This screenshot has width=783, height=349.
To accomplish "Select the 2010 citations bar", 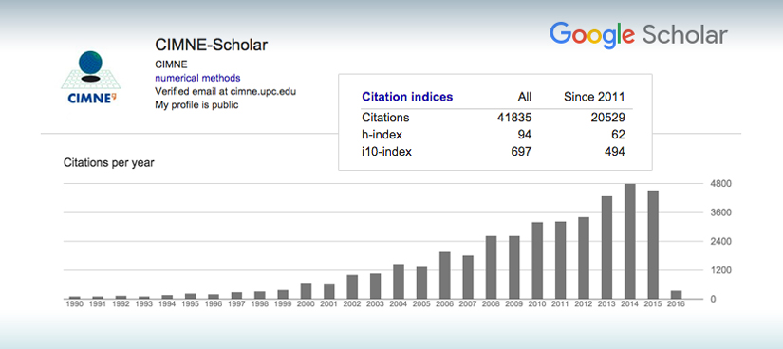I will coord(537,261).
